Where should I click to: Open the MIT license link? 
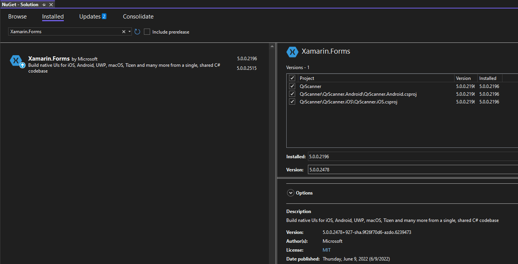(327, 250)
